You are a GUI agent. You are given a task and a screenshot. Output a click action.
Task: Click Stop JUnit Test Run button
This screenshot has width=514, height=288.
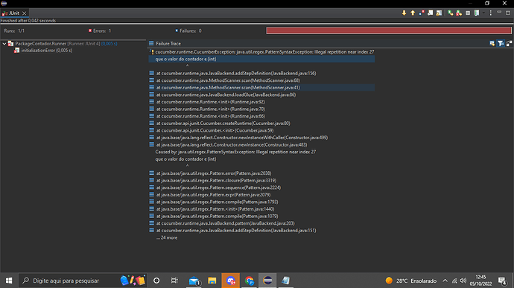pos(468,13)
